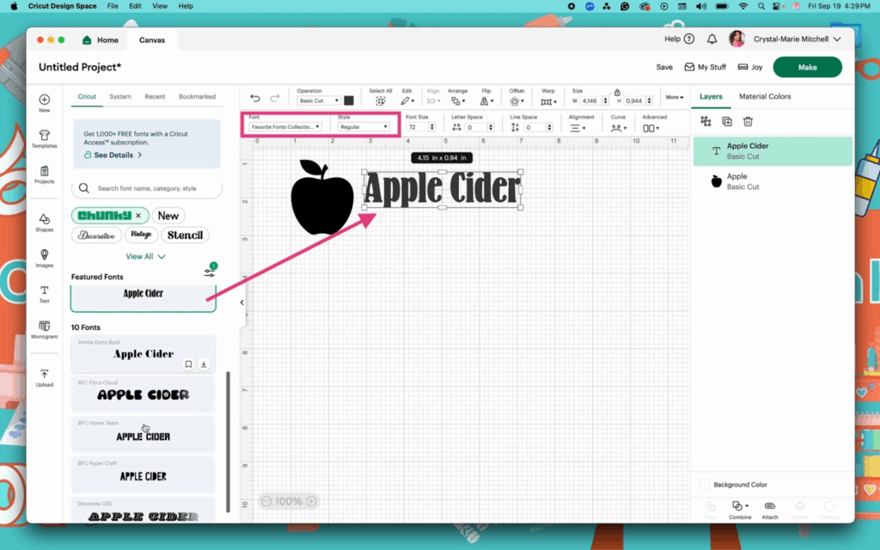Viewport: 880px width, 550px height.
Task: Enable the Background Color checkbox
Action: 705,485
